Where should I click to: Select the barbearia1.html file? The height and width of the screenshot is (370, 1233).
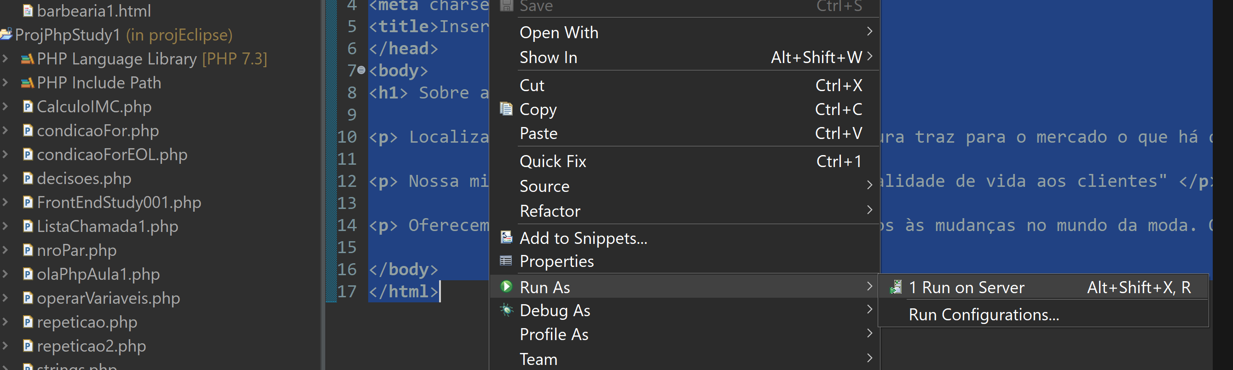pyautogui.click(x=93, y=11)
